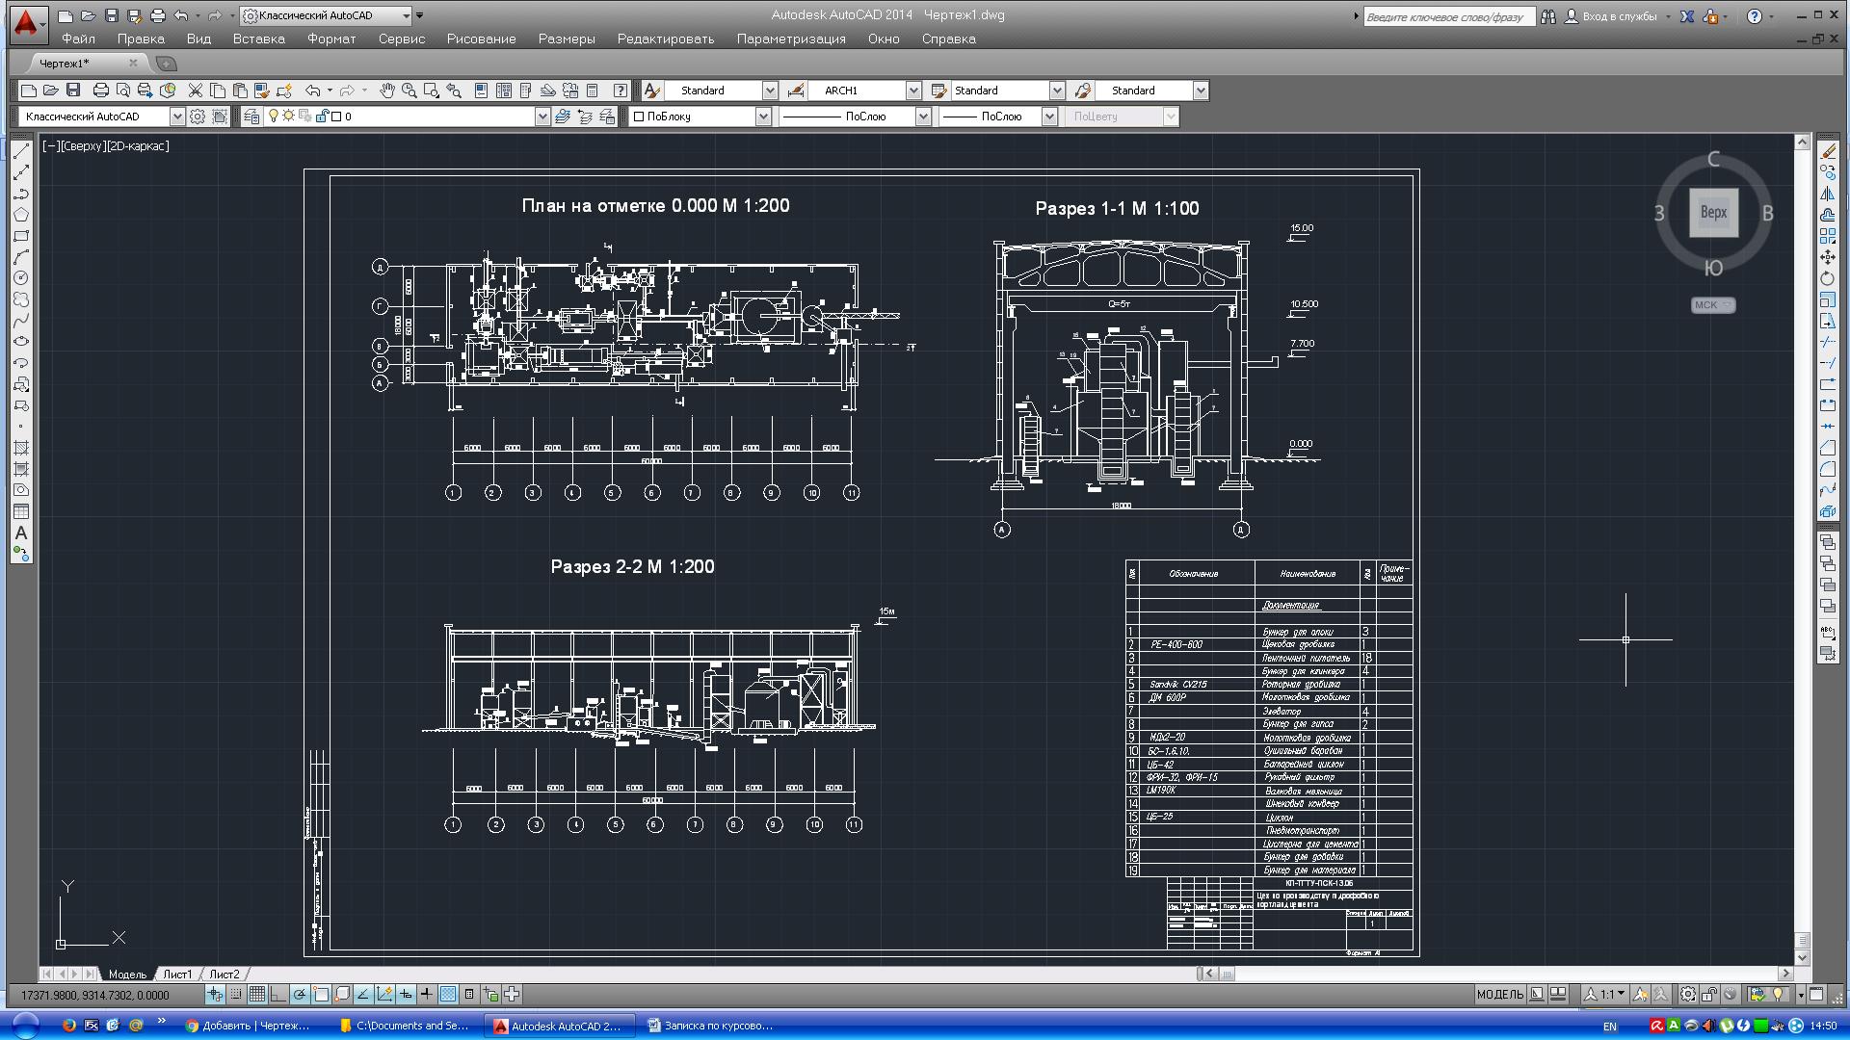Click the [Сверху] viewport view label
The width and height of the screenshot is (1850, 1040).
point(84,146)
